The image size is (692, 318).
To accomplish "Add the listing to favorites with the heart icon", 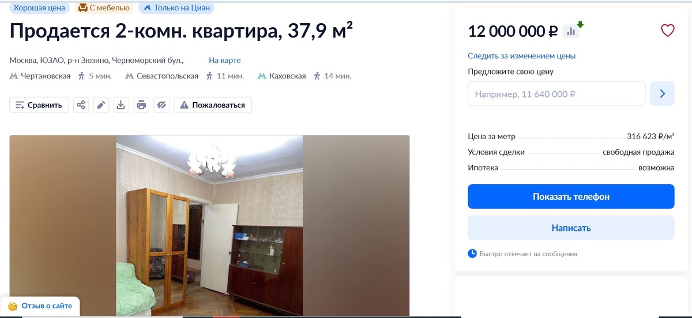I will (x=667, y=31).
